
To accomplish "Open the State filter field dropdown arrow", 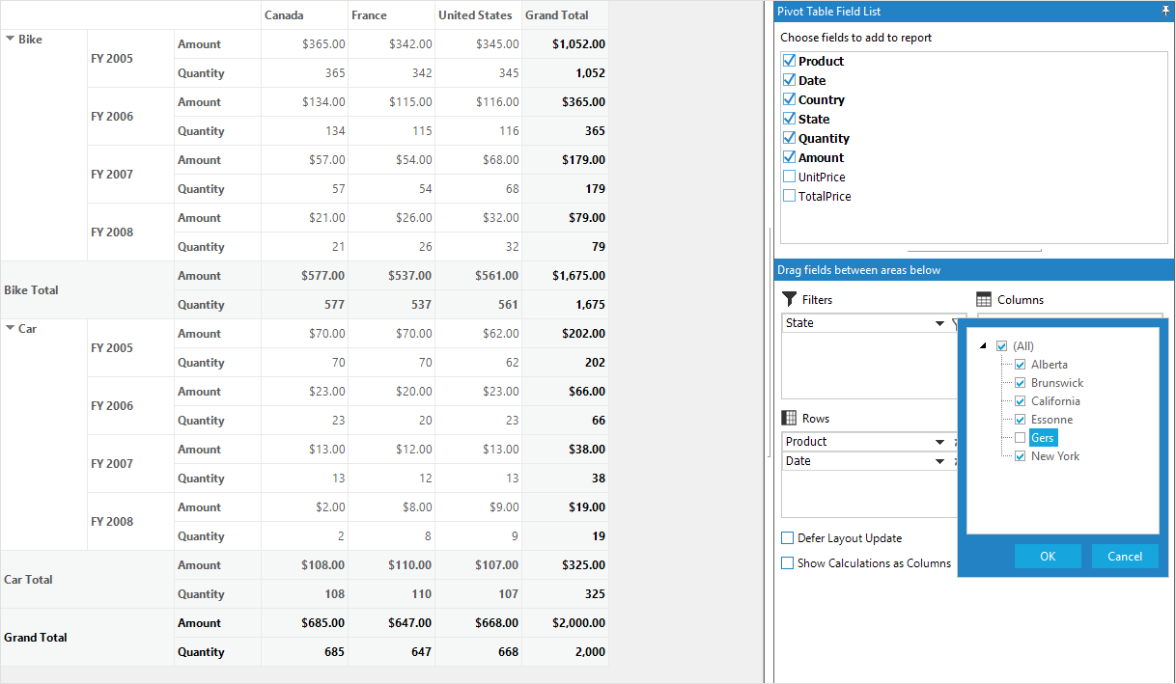I will pyautogui.click(x=939, y=323).
